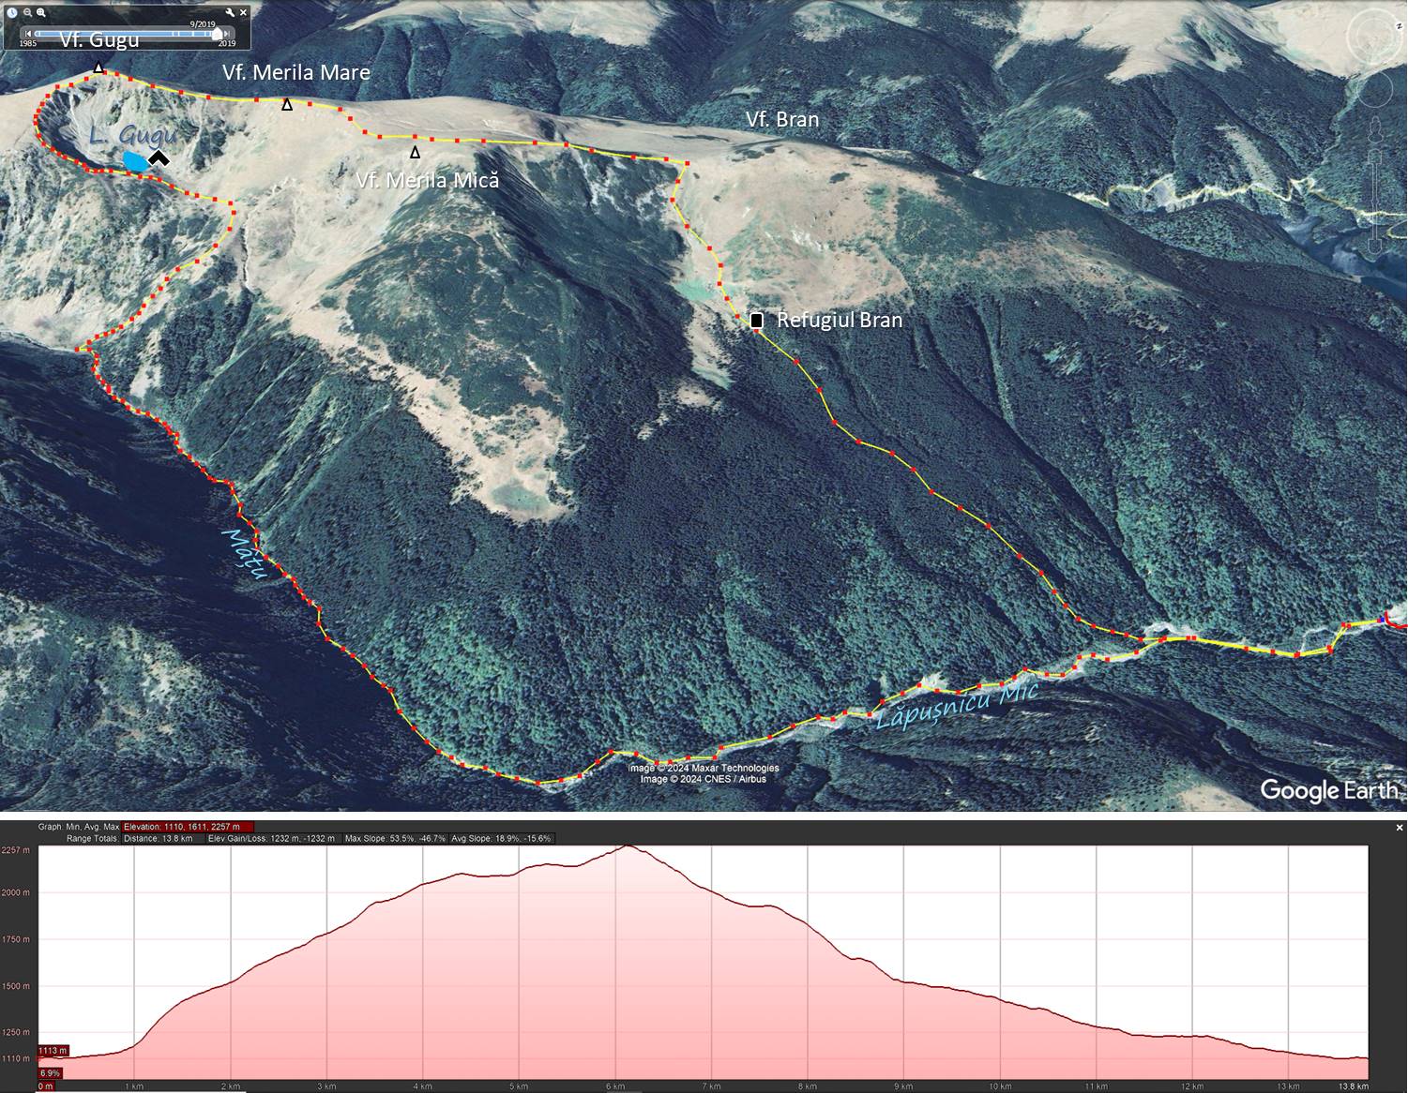Click elevation profile peak near 6 km
The width and height of the screenshot is (1408, 1093).
click(627, 846)
